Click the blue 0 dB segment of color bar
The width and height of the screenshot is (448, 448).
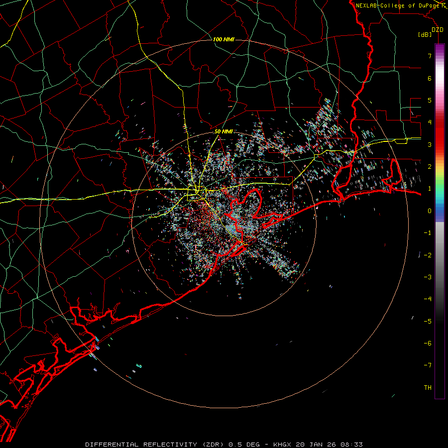440,212
